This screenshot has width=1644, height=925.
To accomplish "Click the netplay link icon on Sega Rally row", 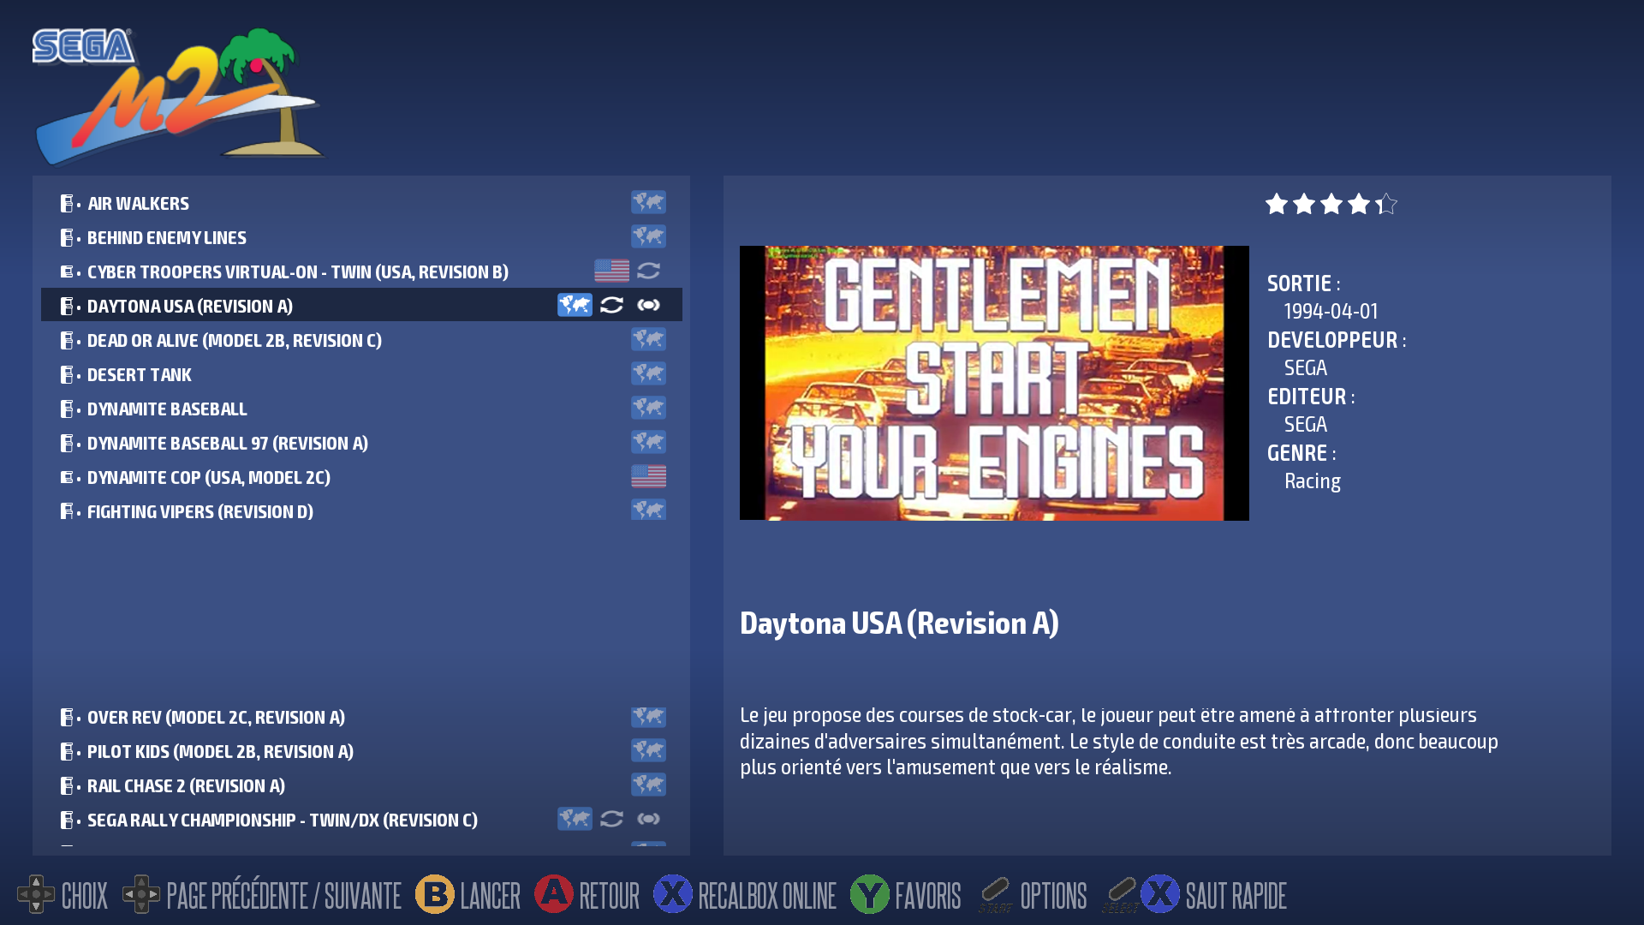I will click(x=648, y=819).
